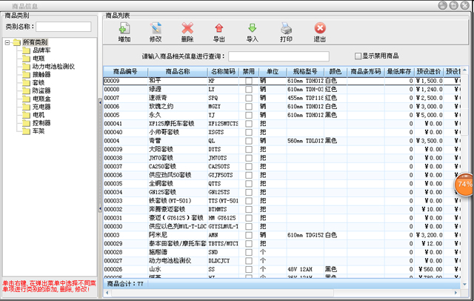Click the orange 74% floating badge
This screenshot has height=301, width=474.
[x=464, y=183]
